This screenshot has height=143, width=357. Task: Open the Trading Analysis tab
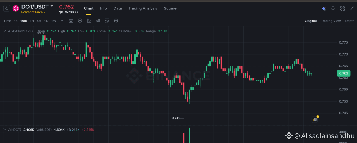[143, 8]
